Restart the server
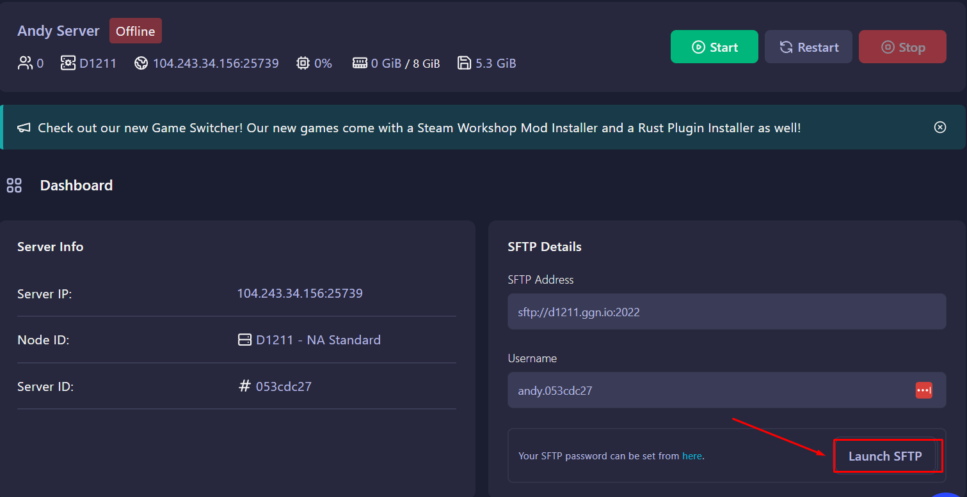Screen dimensions: 967x497 coord(808,47)
